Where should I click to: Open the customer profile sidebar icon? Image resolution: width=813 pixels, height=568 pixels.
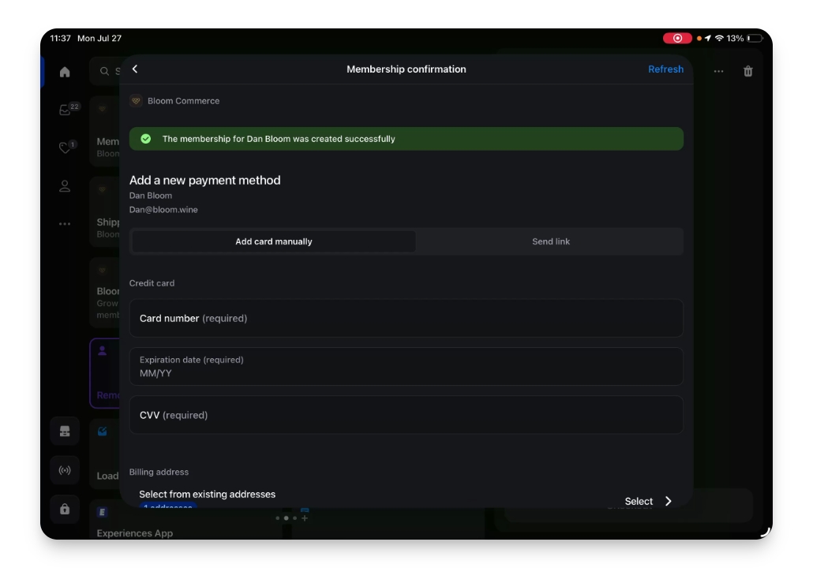pos(65,186)
